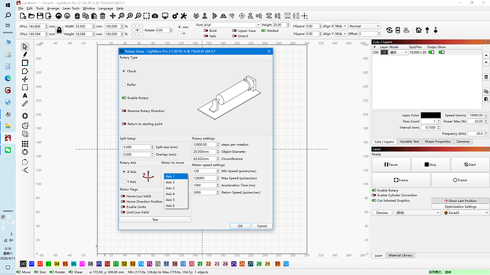The height and width of the screenshot is (275, 490).
Task: Click the Delete Layer trash icon in Cuts panel
Action: 486,77
